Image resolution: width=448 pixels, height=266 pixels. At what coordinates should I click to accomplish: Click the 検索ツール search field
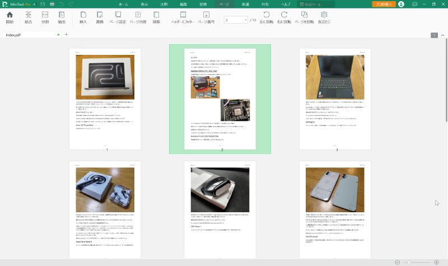pos(316,4)
